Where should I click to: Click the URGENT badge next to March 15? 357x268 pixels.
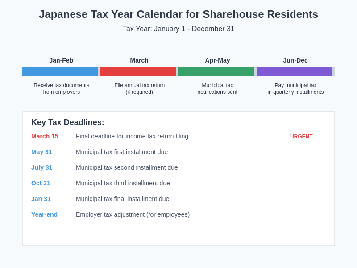(x=301, y=137)
